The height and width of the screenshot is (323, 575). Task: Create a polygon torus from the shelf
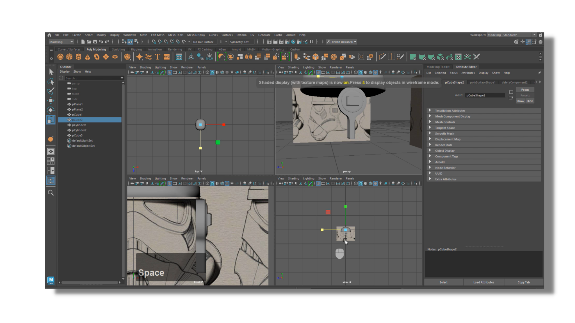[97, 57]
